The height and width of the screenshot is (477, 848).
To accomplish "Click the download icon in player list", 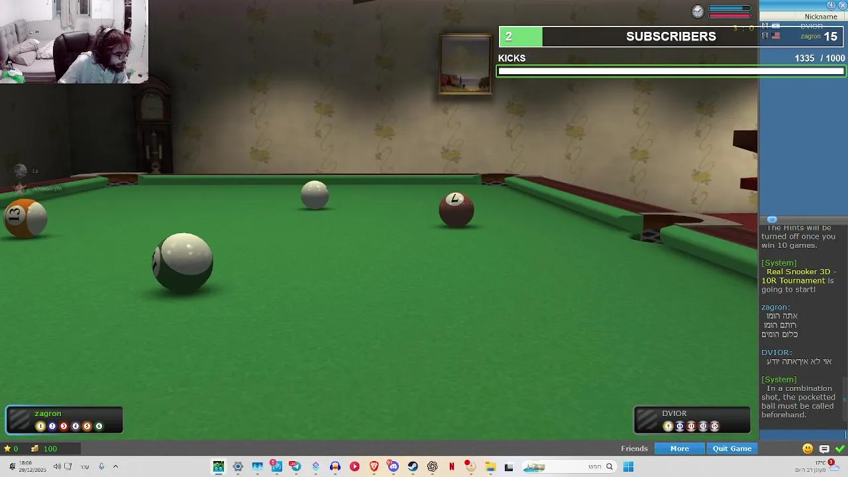I will tap(831, 5).
